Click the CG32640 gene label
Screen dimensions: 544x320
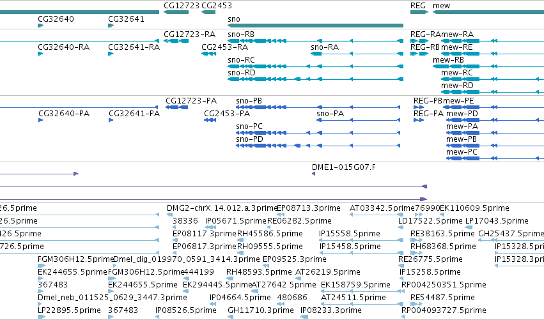[x=56, y=19]
